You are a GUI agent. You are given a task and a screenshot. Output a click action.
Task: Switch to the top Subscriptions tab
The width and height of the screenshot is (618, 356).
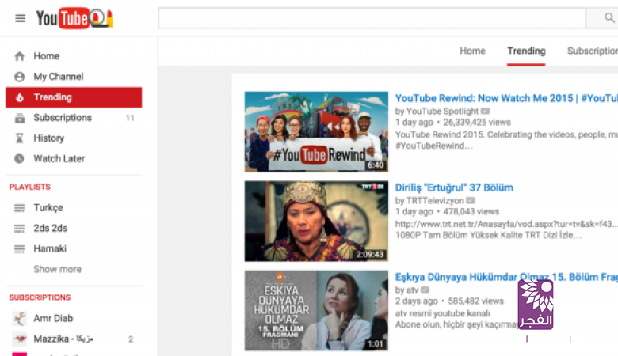pos(591,51)
